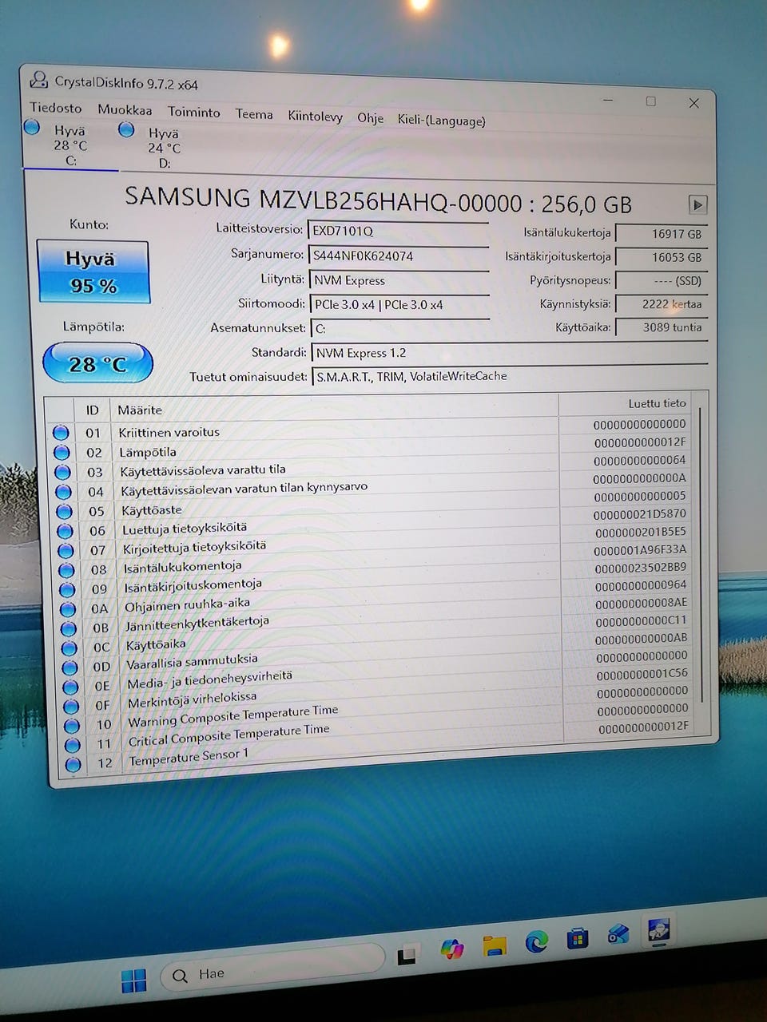Viewport: 767px width, 1022px height.
Task: Open the Tiedosto menu
Action: (x=56, y=108)
